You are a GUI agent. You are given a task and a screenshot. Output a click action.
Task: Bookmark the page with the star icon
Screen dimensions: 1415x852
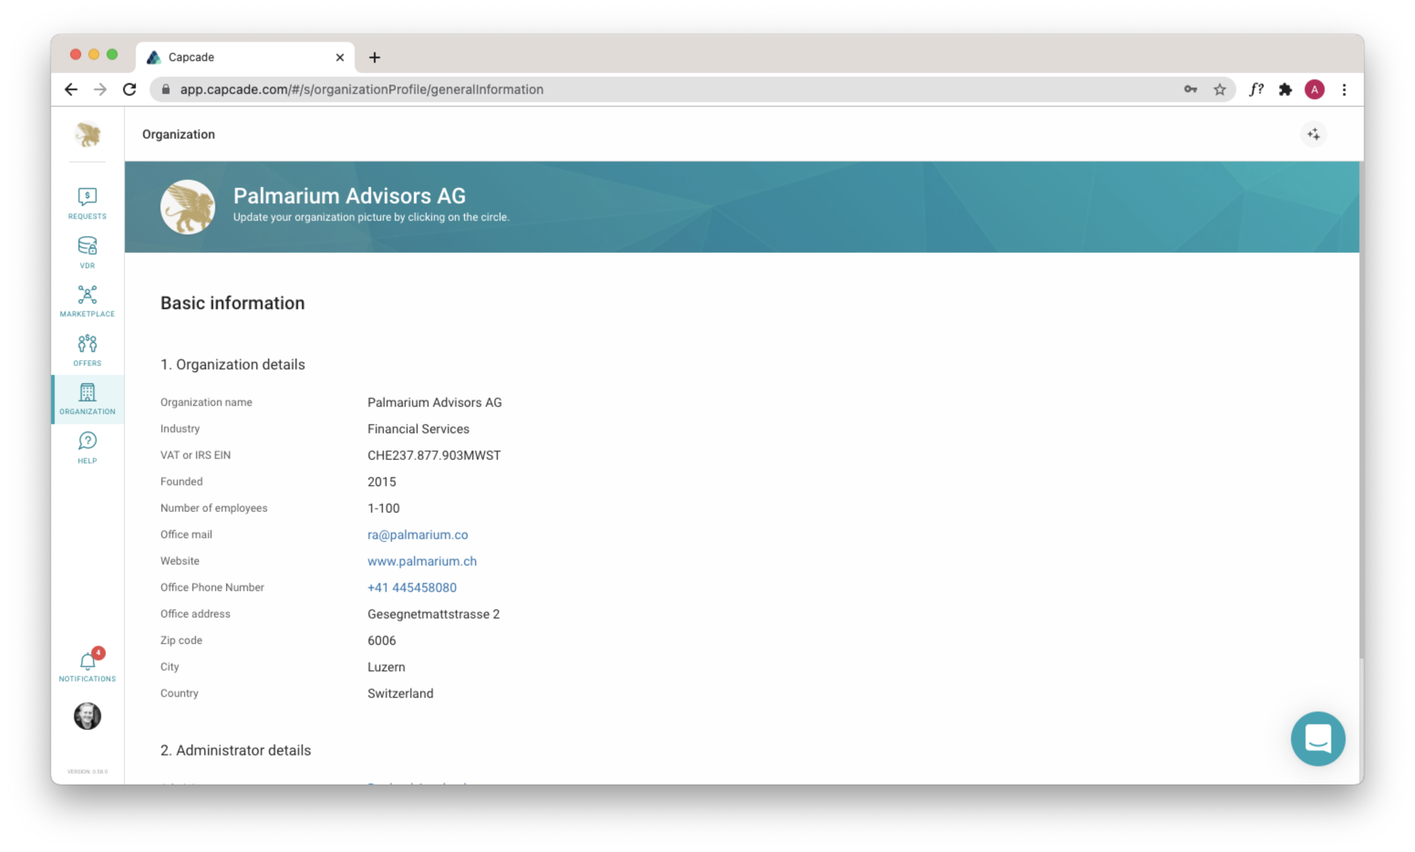[1220, 89]
